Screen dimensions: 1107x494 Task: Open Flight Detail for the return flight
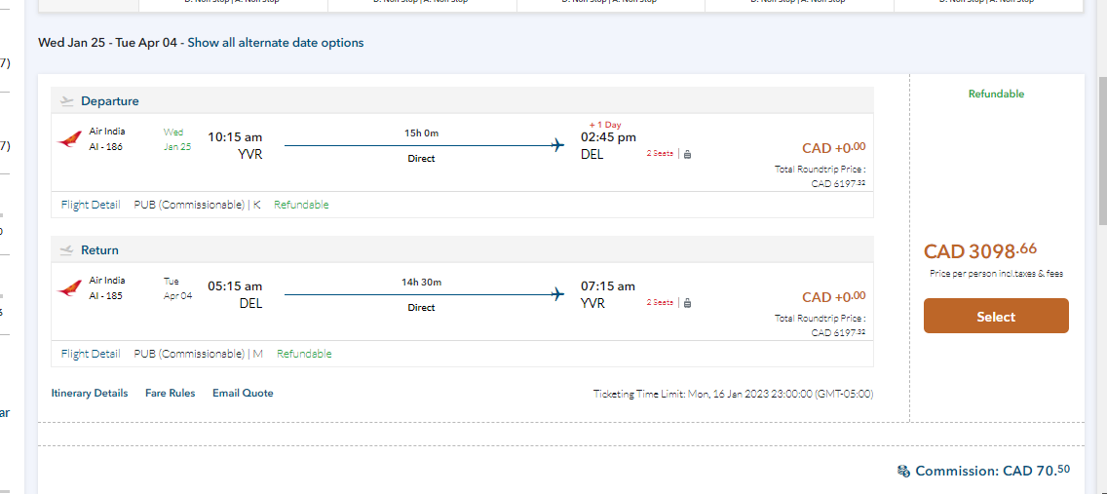(x=91, y=354)
